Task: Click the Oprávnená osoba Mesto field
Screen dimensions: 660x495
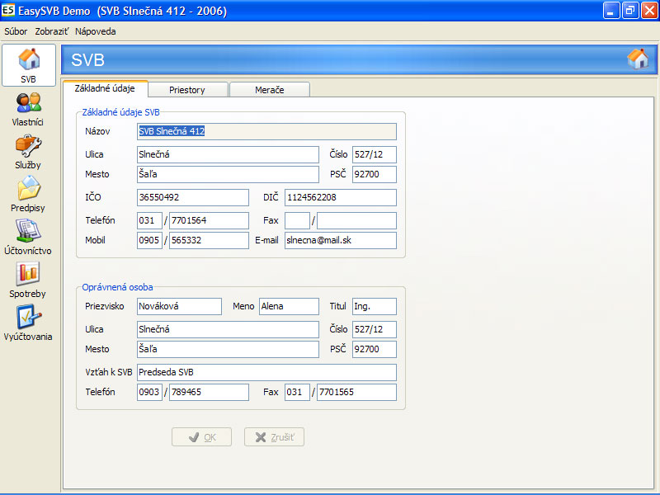Action: pos(229,349)
